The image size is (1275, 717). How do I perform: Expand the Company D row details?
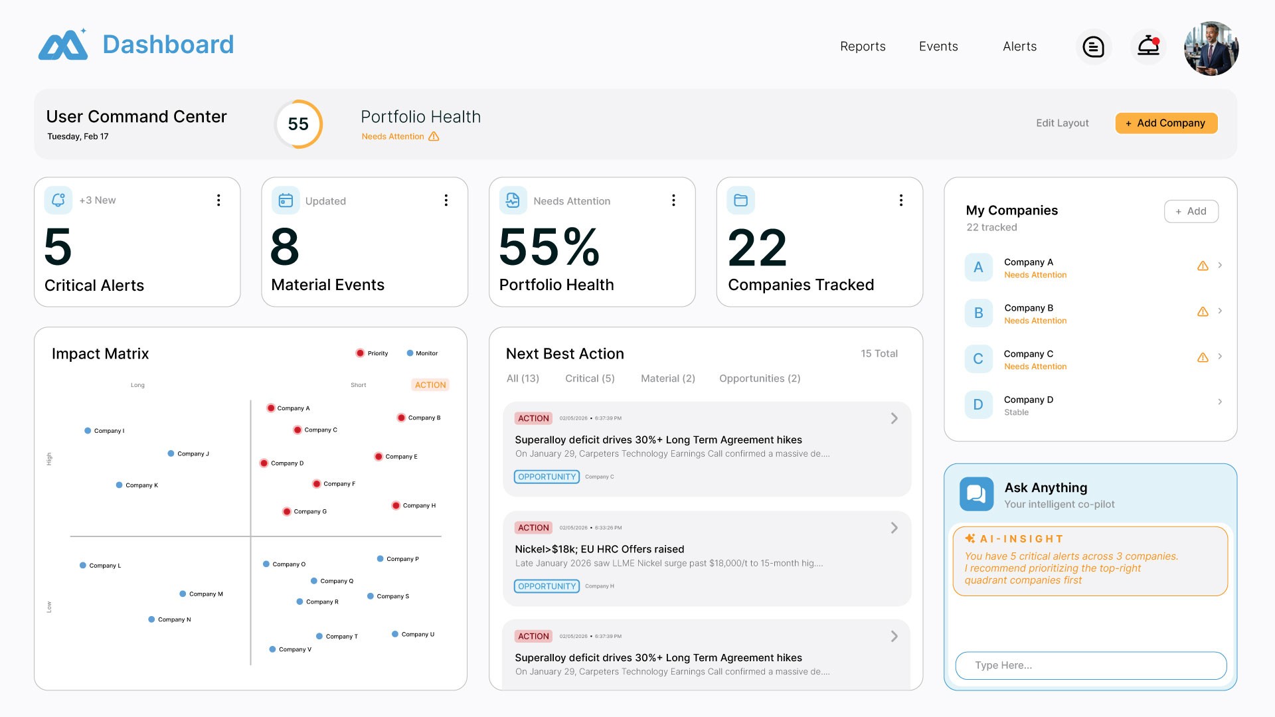1220,402
